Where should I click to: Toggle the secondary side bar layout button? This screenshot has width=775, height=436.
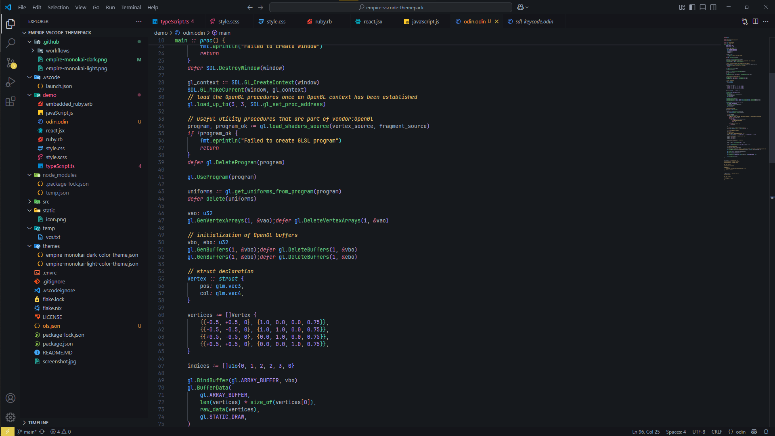point(713,7)
